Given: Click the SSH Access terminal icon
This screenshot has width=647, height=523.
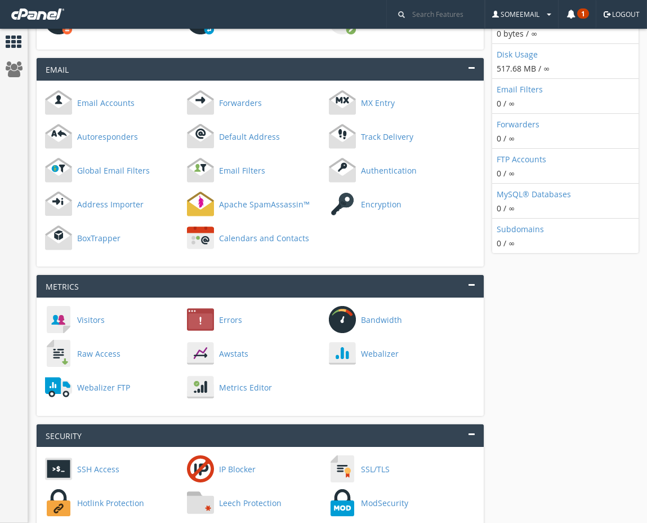Looking at the screenshot, I should [59, 469].
